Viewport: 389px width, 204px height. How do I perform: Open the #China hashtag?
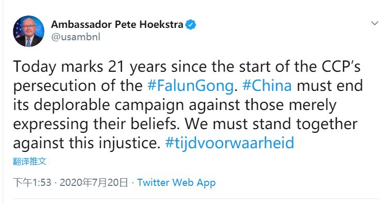(267, 86)
